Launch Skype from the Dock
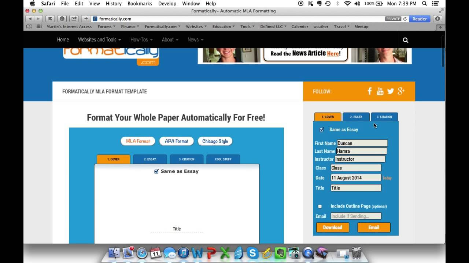Image resolution: width=469 pixels, height=263 pixels. (x=252, y=253)
